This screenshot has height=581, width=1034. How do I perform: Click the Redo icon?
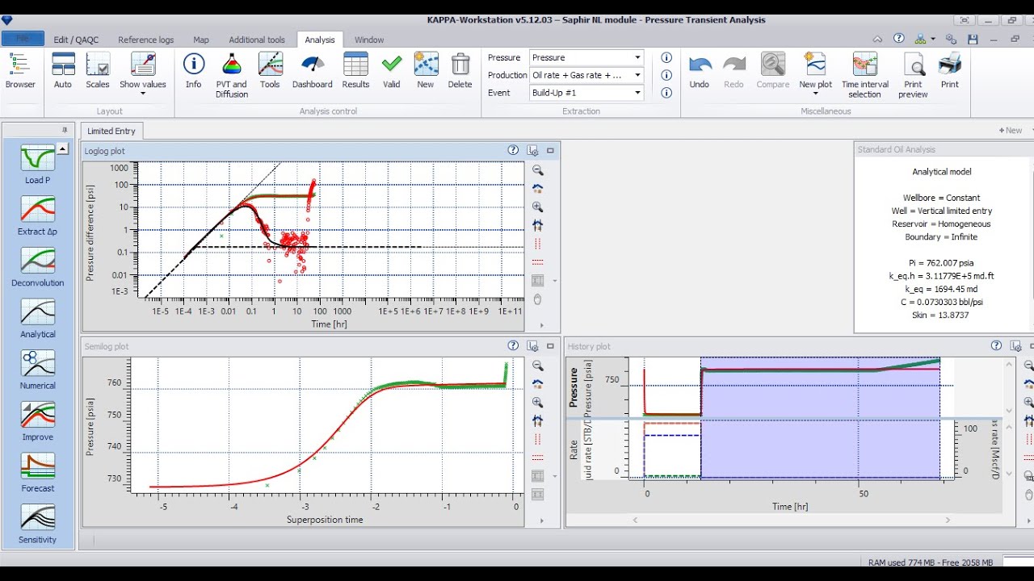coord(733,65)
